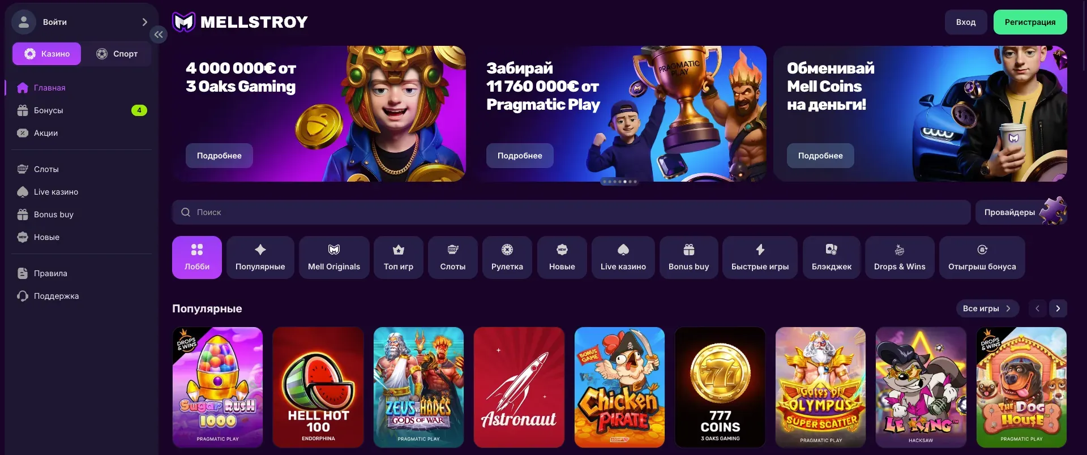This screenshot has width=1087, height=455.
Task: Open the Бонусы gift icon in sidebar
Action: coord(23,110)
